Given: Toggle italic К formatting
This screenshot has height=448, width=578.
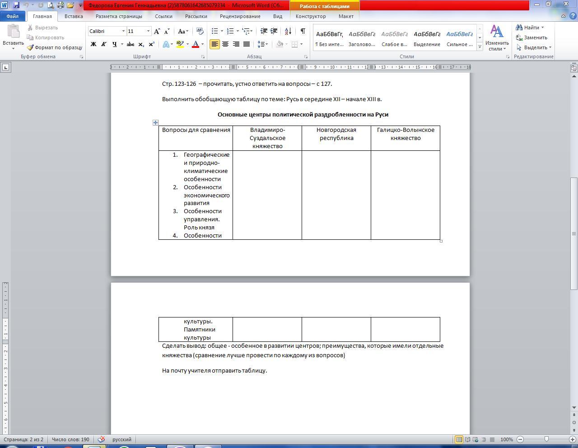Looking at the screenshot, I should point(104,44).
